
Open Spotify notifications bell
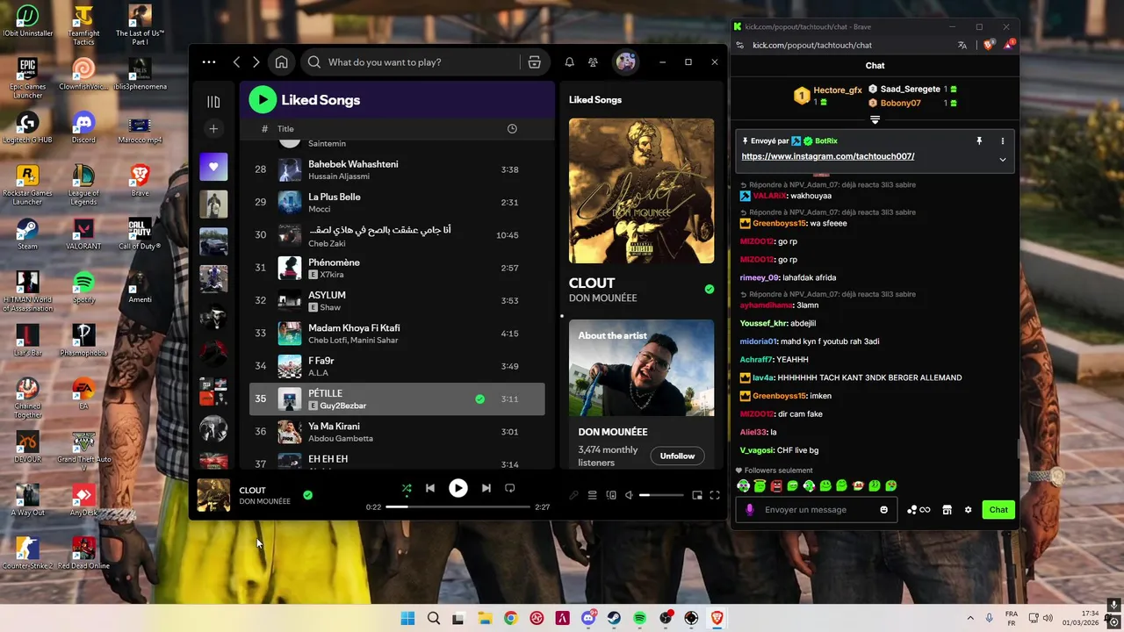569,62
